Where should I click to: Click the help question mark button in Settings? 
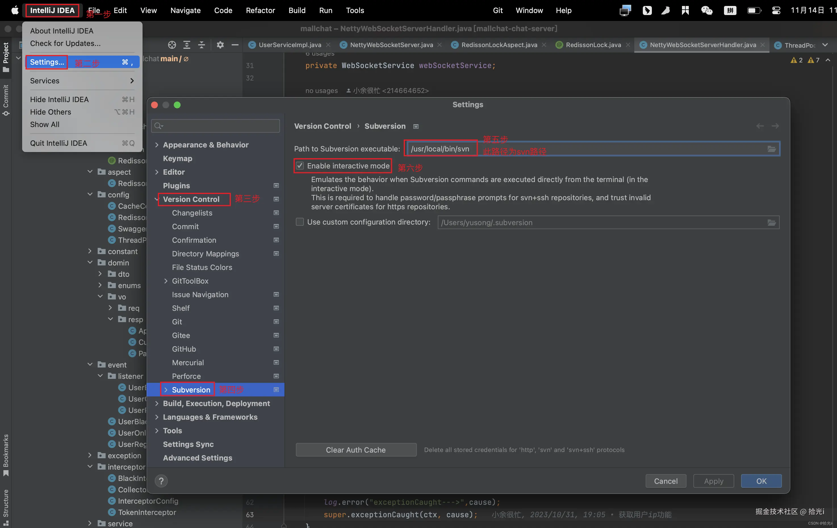pyautogui.click(x=161, y=481)
